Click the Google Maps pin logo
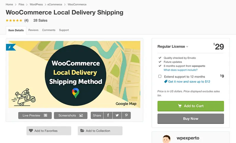Viewport: 236px width, 143px height. (76, 93)
